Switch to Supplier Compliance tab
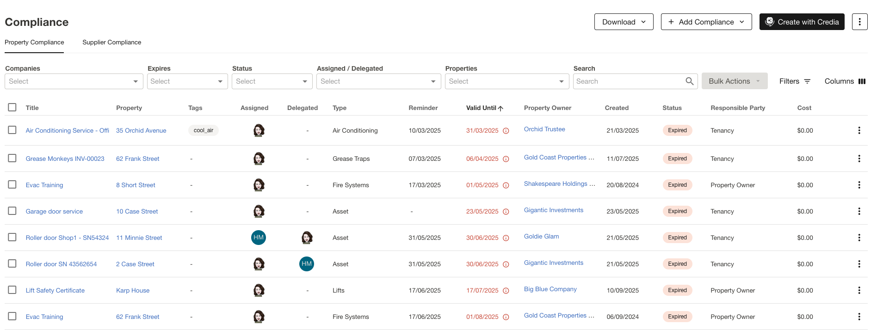 tap(111, 42)
